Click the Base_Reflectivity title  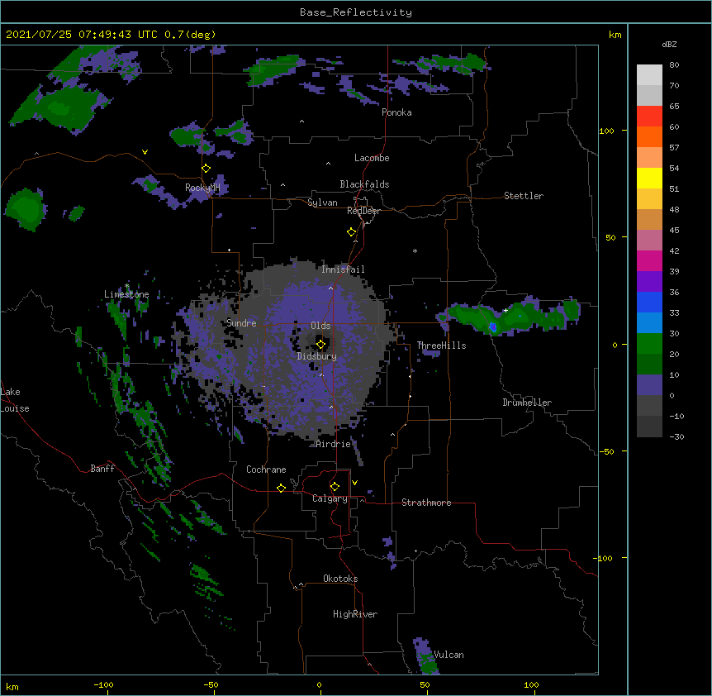[356, 12]
